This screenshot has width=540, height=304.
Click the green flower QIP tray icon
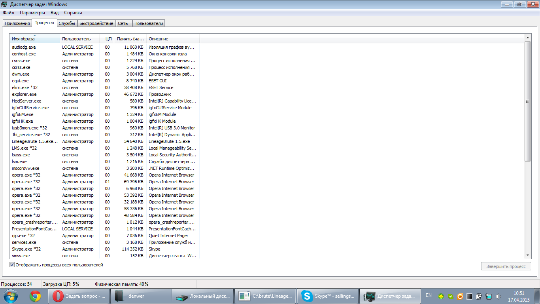[x=441, y=296]
